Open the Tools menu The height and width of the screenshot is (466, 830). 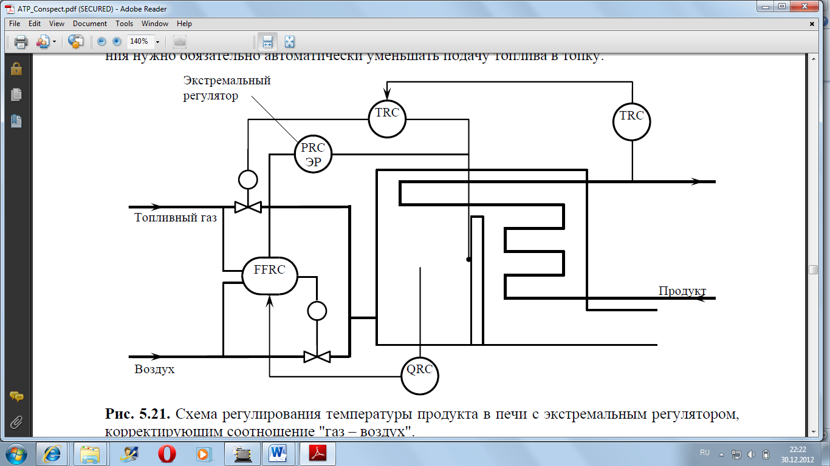pos(124,24)
